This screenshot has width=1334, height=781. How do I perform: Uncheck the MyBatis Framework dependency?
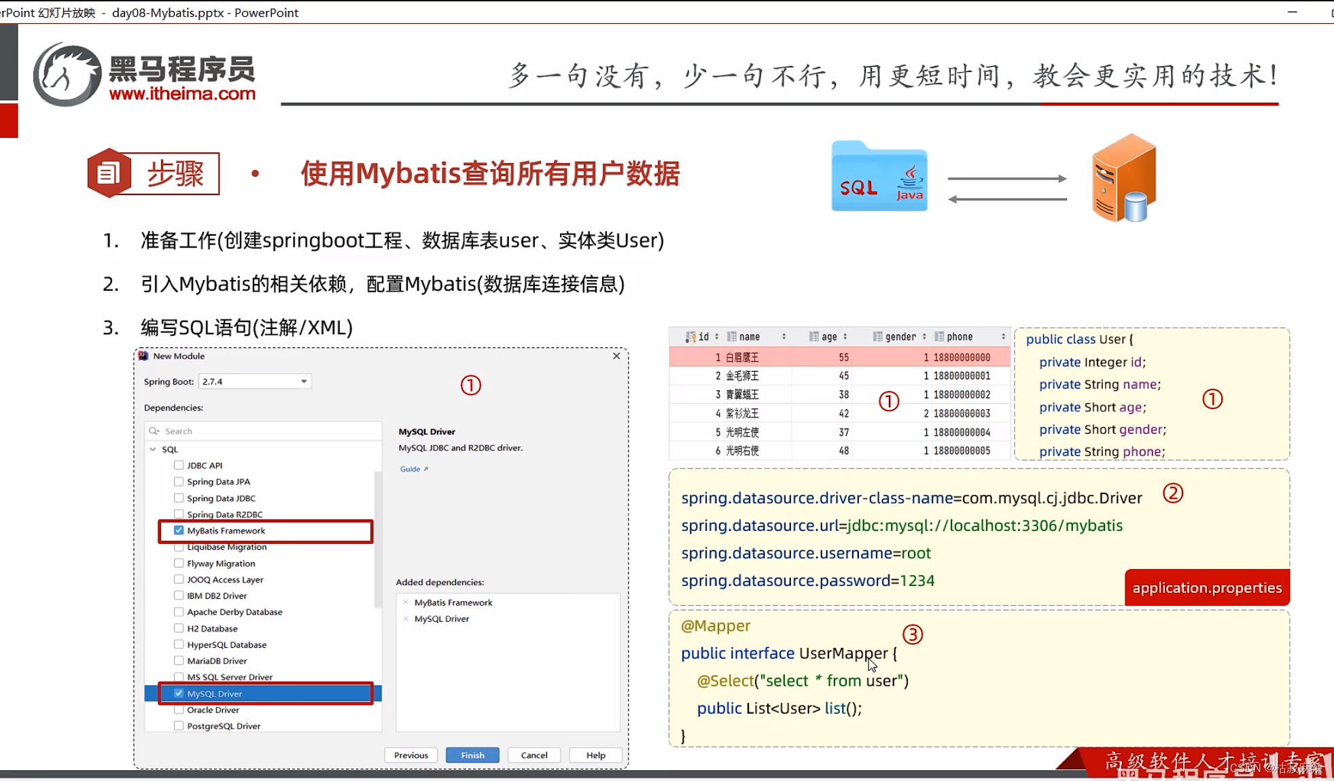(x=179, y=530)
